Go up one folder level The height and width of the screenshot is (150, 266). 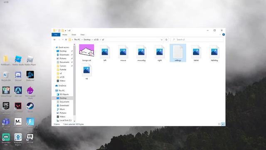pos(66,40)
